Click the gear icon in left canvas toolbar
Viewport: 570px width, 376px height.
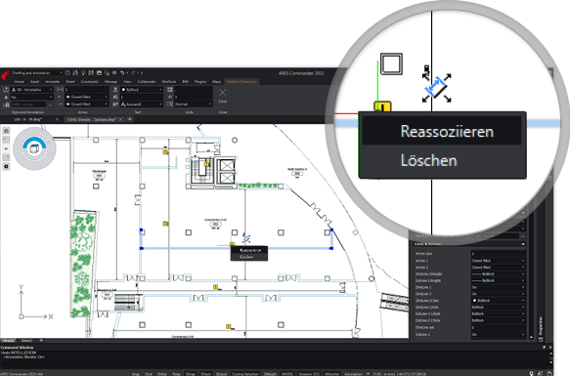point(6,166)
